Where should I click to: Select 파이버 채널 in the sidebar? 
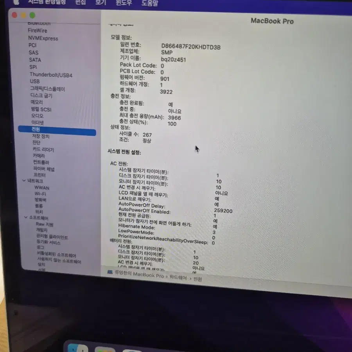point(44,169)
